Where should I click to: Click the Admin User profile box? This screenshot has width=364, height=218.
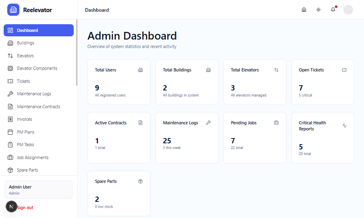click(38, 189)
